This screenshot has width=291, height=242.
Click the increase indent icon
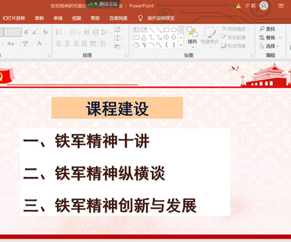[x=95, y=32]
